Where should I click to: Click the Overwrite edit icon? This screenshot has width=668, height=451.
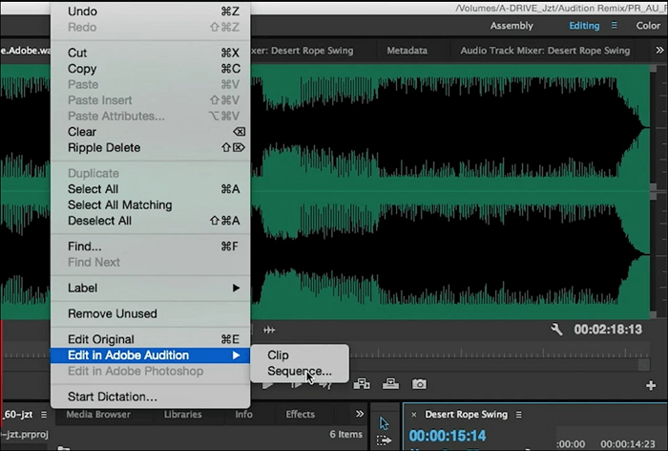[x=390, y=384]
